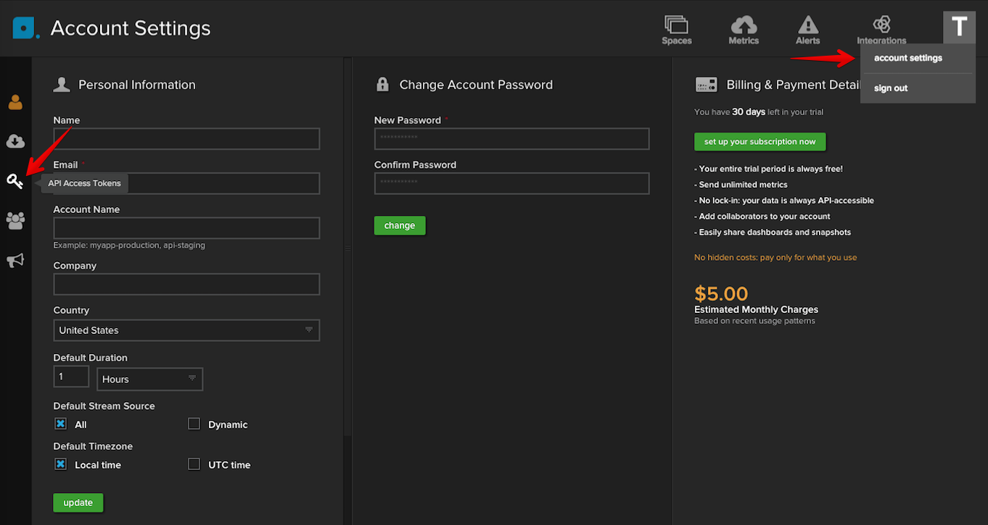Expand the Country dropdown showing United States

coord(186,330)
